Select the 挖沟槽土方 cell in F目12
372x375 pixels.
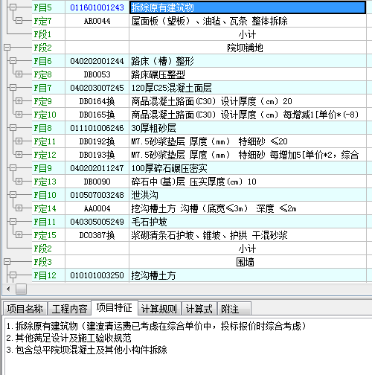248,275
